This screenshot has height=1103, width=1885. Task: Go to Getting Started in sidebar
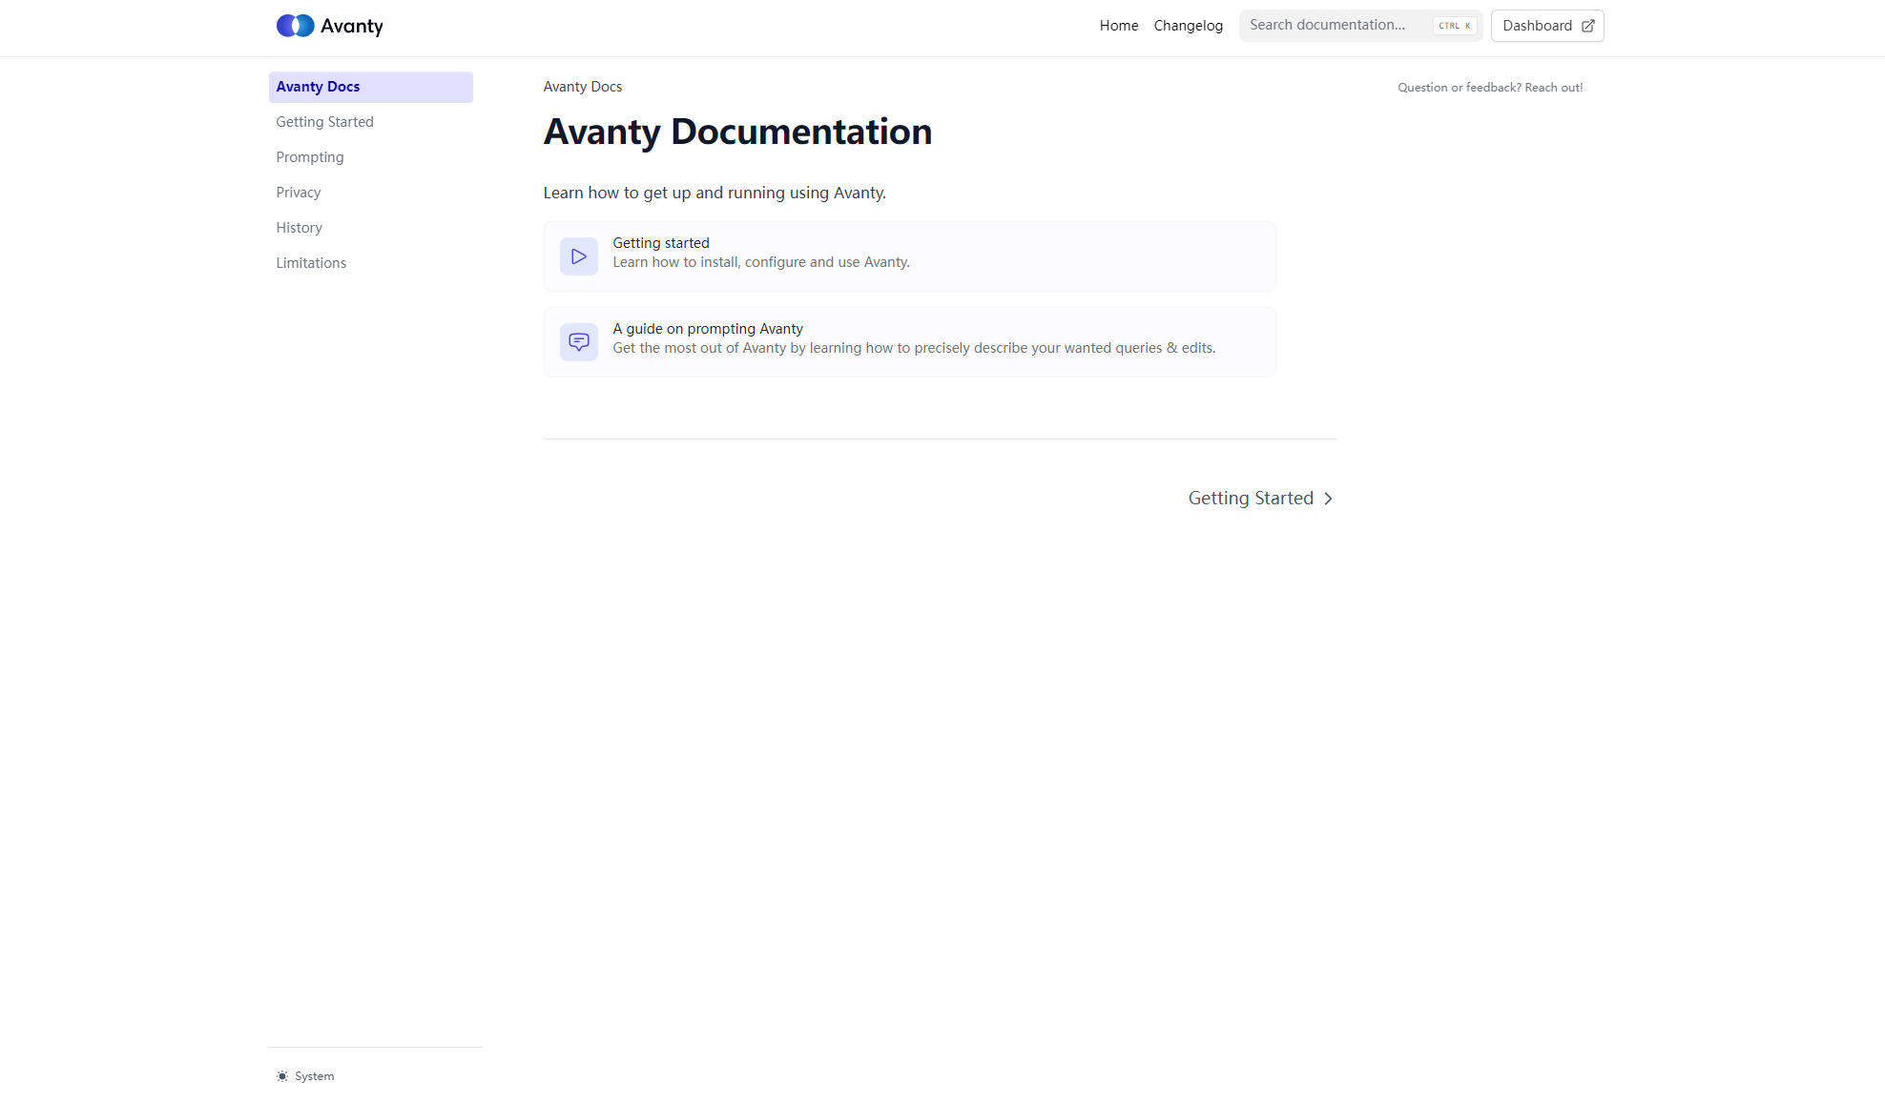[x=324, y=122]
